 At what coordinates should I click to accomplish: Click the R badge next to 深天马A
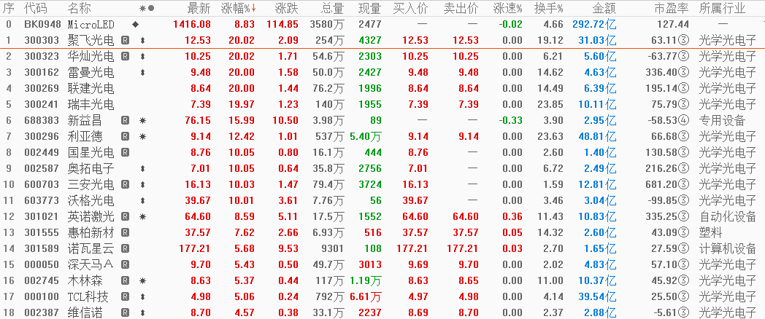tap(126, 265)
